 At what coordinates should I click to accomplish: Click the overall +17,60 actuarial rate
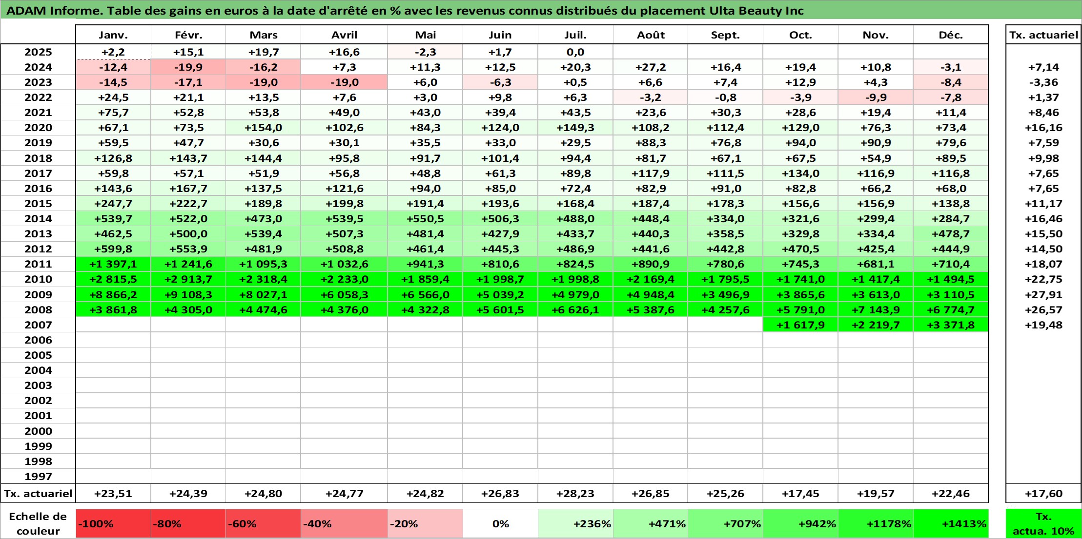tap(1043, 493)
